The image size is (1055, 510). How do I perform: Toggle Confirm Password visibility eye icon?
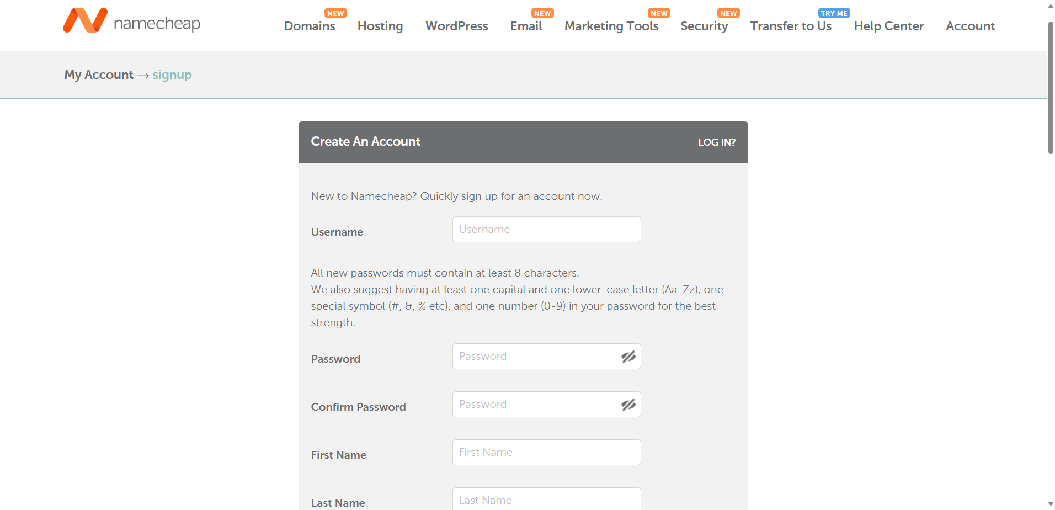tap(628, 405)
